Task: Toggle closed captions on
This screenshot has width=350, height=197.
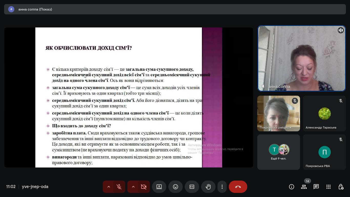Action: point(192,187)
